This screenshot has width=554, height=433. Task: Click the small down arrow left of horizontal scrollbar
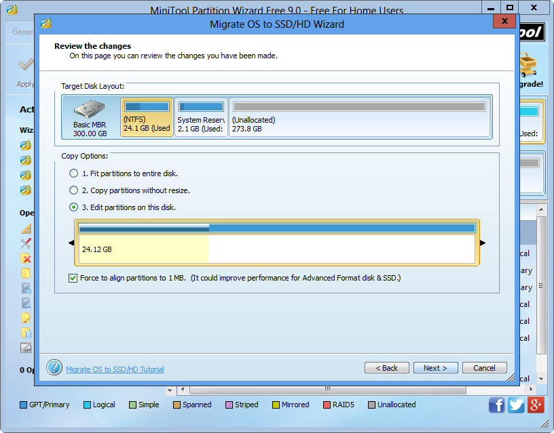(170, 390)
